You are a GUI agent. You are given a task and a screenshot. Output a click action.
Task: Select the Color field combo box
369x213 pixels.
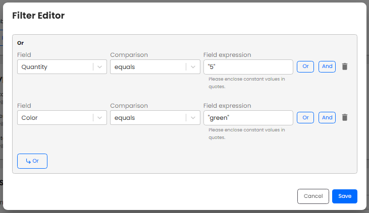coord(62,118)
